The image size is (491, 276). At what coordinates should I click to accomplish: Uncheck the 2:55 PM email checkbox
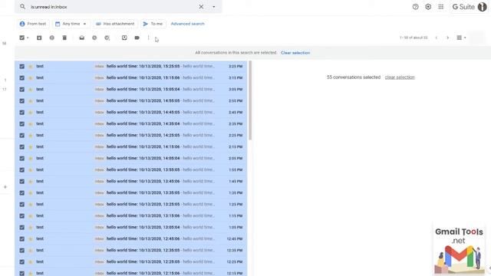(22, 100)
